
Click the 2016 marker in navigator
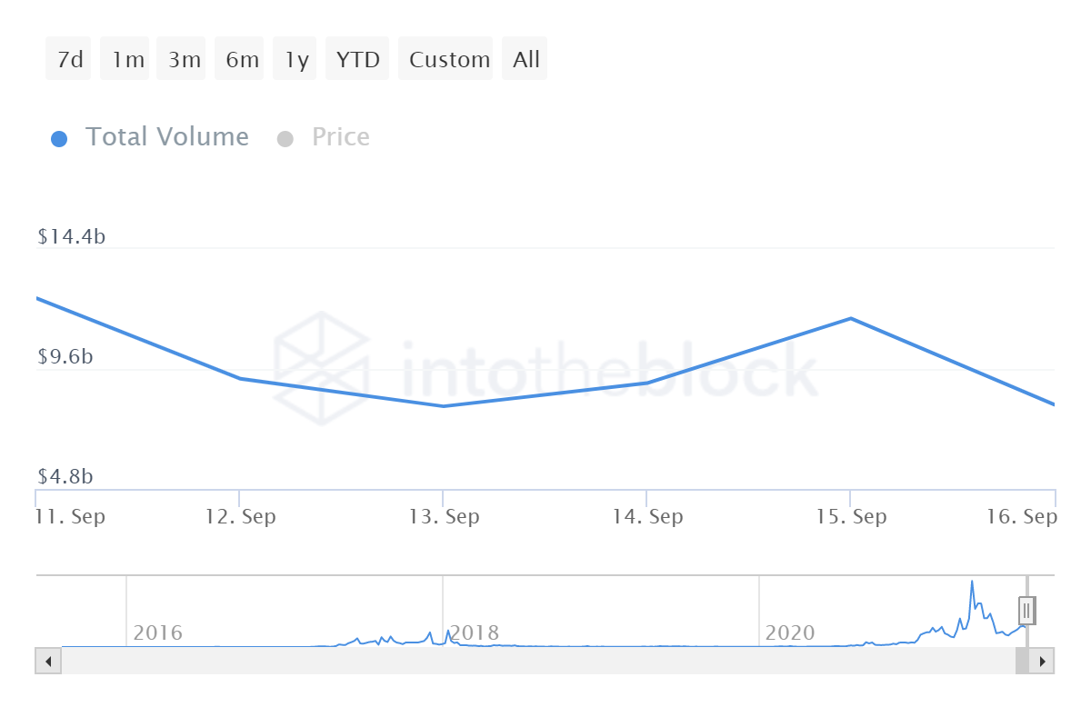[157, 632]
